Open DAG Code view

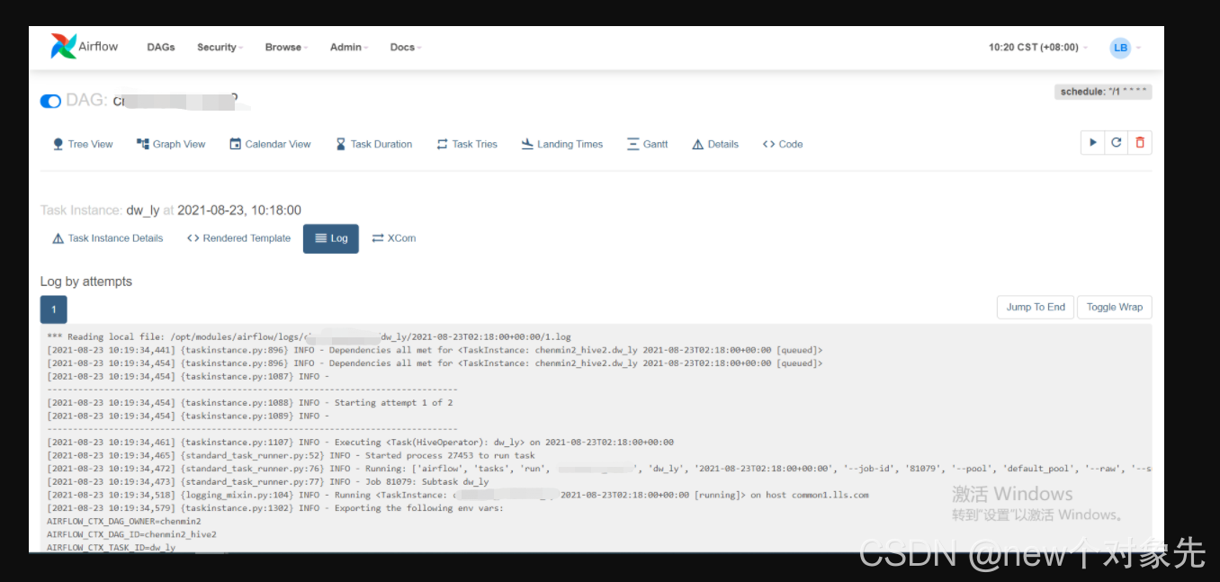point(783,144)
